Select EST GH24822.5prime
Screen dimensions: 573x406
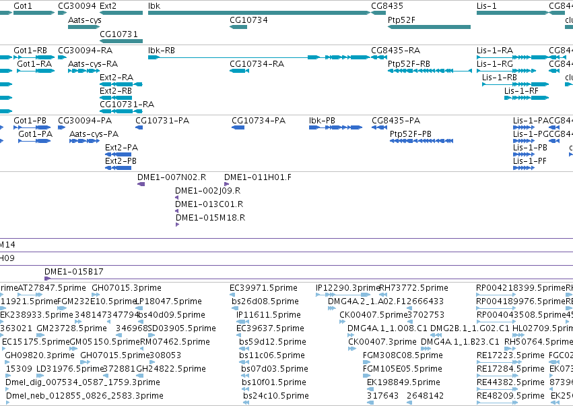140,376
